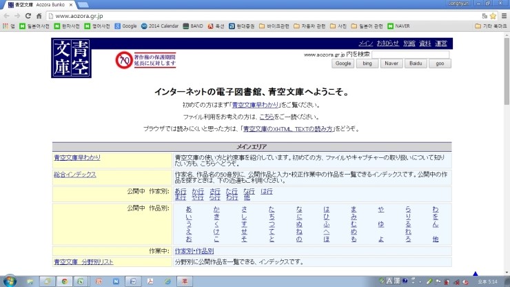Screen dimensions: 510x287
Task: Click the page's vertical scrollbar thumb
Action: [x=507, y=71]
